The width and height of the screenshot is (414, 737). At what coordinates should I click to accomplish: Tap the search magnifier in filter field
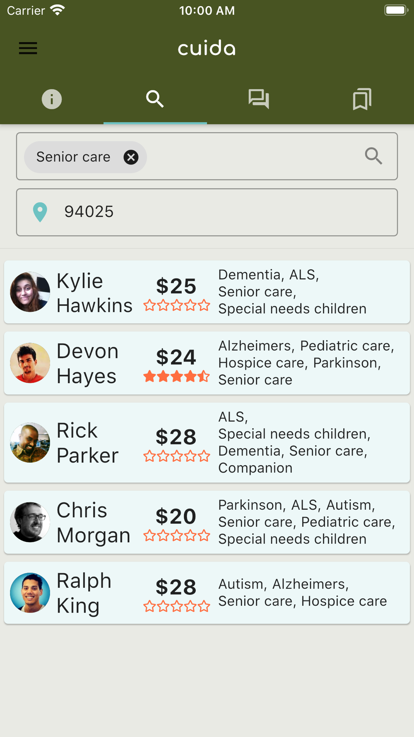pos(373,156)
